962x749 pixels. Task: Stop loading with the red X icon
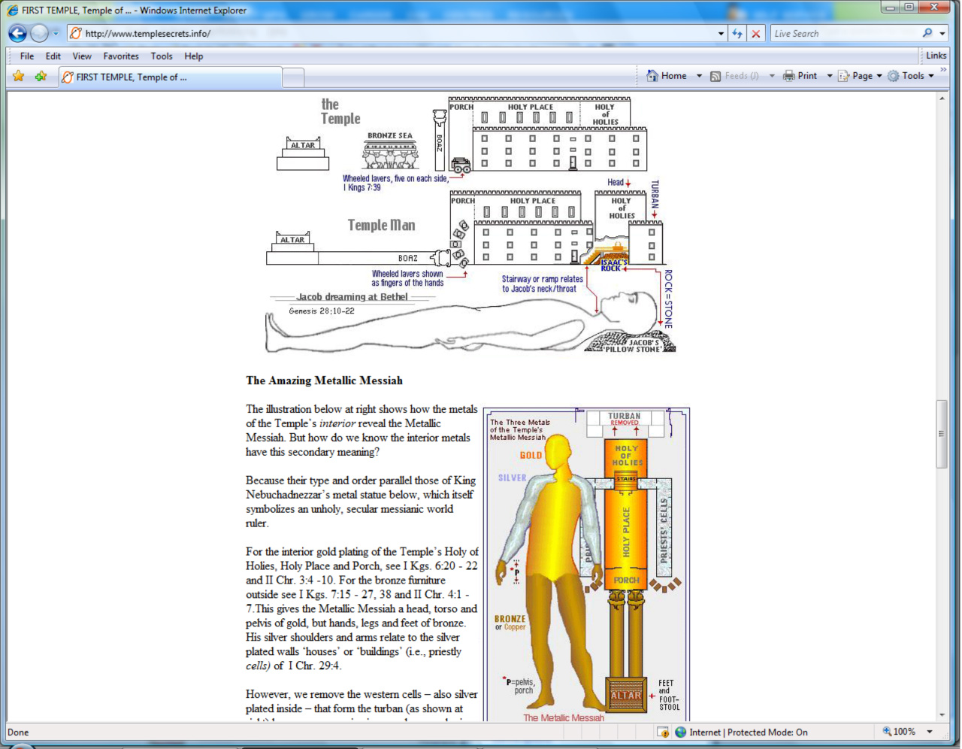(x=756, y=33)
